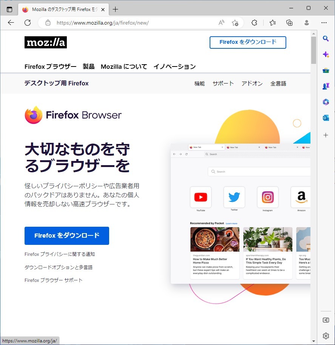
Task: Open sidebar settings gear icon
Action: [x=326, y=336]
